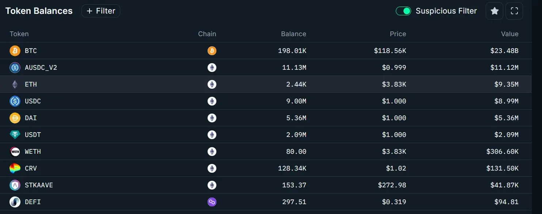Click the Bitcoin chain icon in BTC row
This screenshot has width=542, height=214.
(x=212, y=51)
